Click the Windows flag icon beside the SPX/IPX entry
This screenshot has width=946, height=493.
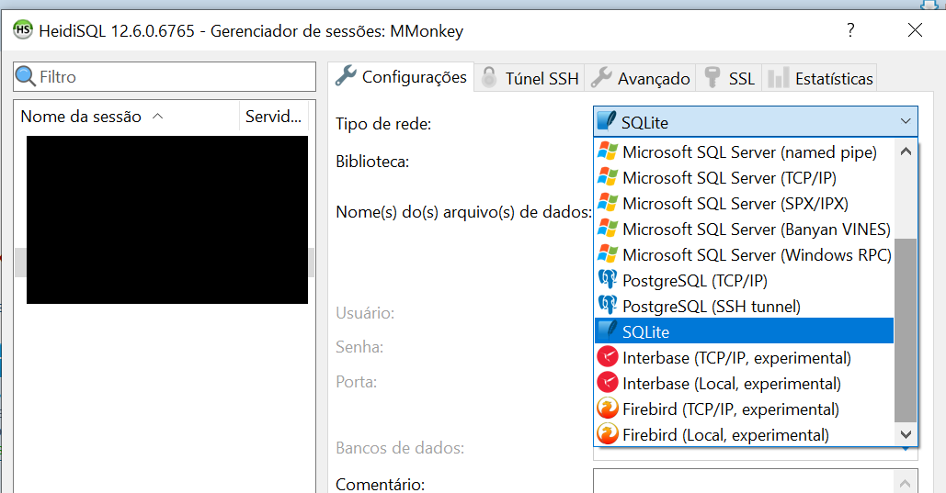click(608, 203)
